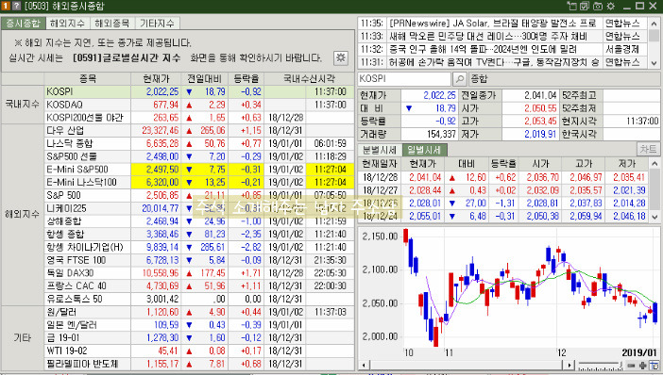This screenshot has height=375, width=663.
Task: Click the chart settings icon at chart bottom-right corner
Action: [654, 366]
